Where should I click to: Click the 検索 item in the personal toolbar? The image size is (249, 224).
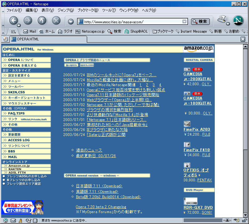tap(114, 31)
